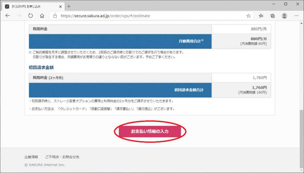Refresh the current page
304x173 pixels.
coord(31,16)
